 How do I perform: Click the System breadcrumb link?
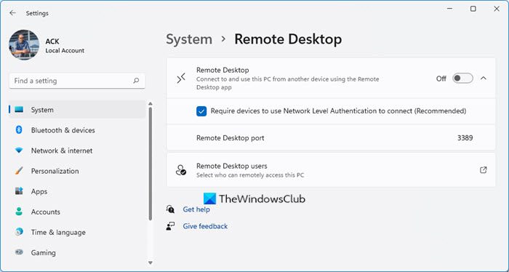[x=189, y=39]
